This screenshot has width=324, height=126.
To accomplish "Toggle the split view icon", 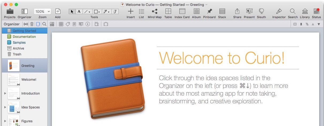I will pyautogui.click(x=295, y=24).
